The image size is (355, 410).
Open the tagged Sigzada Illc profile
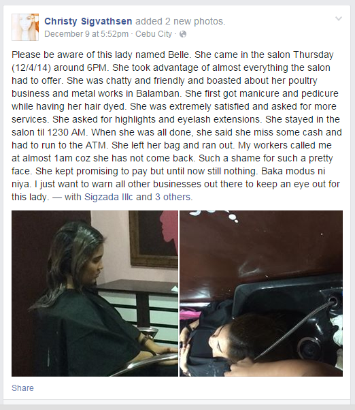(109, 197)
